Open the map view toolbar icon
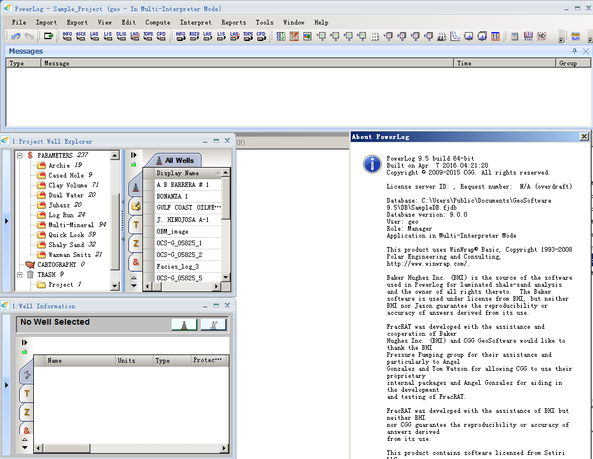The height and width of the screenshot is (459, 593). coord(294,36)
